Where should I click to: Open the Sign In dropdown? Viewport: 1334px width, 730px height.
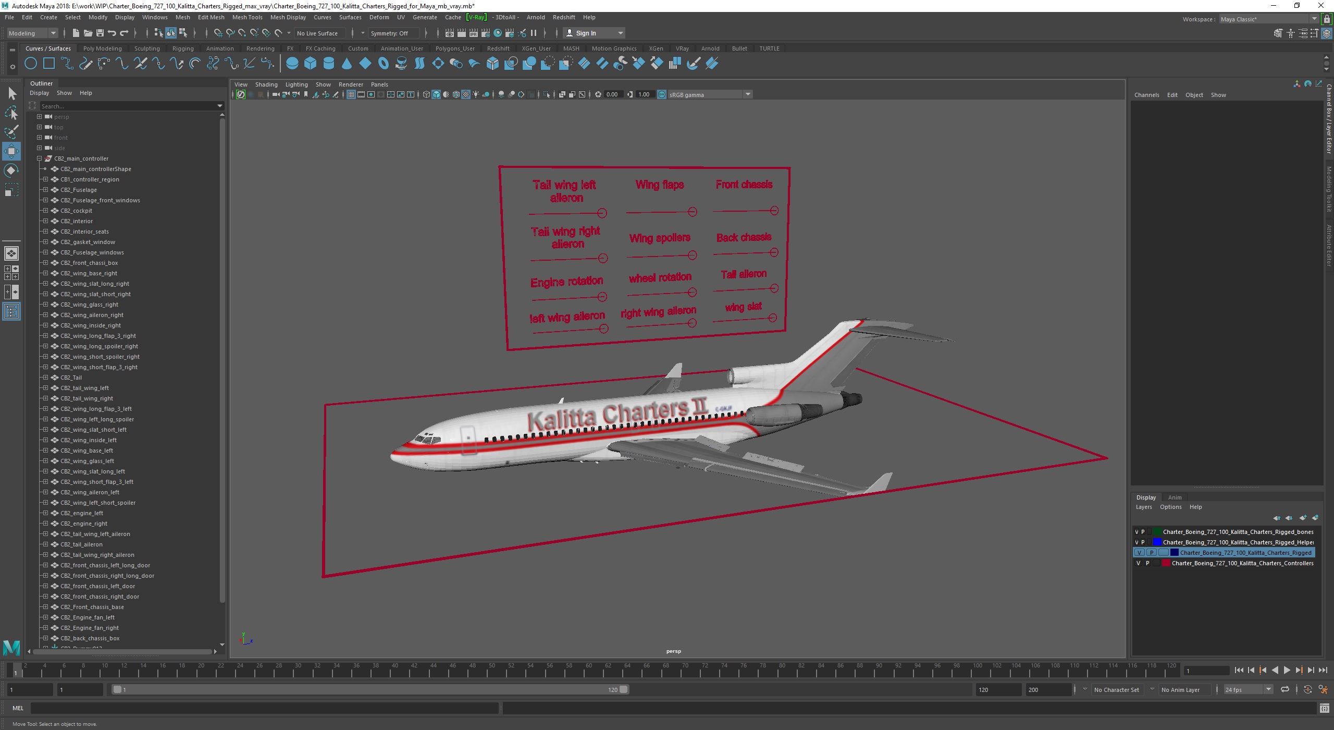click(594, 33)
